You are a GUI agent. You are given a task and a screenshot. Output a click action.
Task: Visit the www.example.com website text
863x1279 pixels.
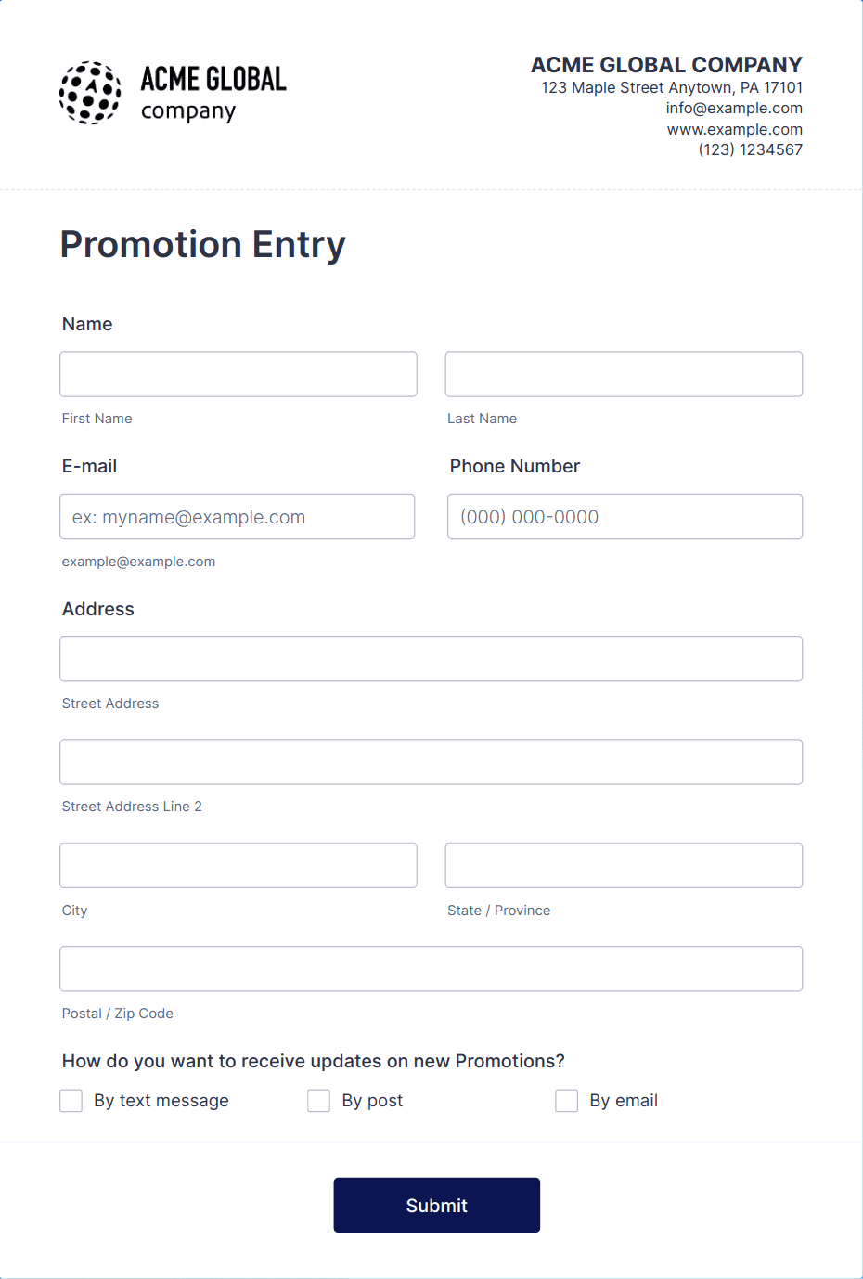tap(735, 129)
